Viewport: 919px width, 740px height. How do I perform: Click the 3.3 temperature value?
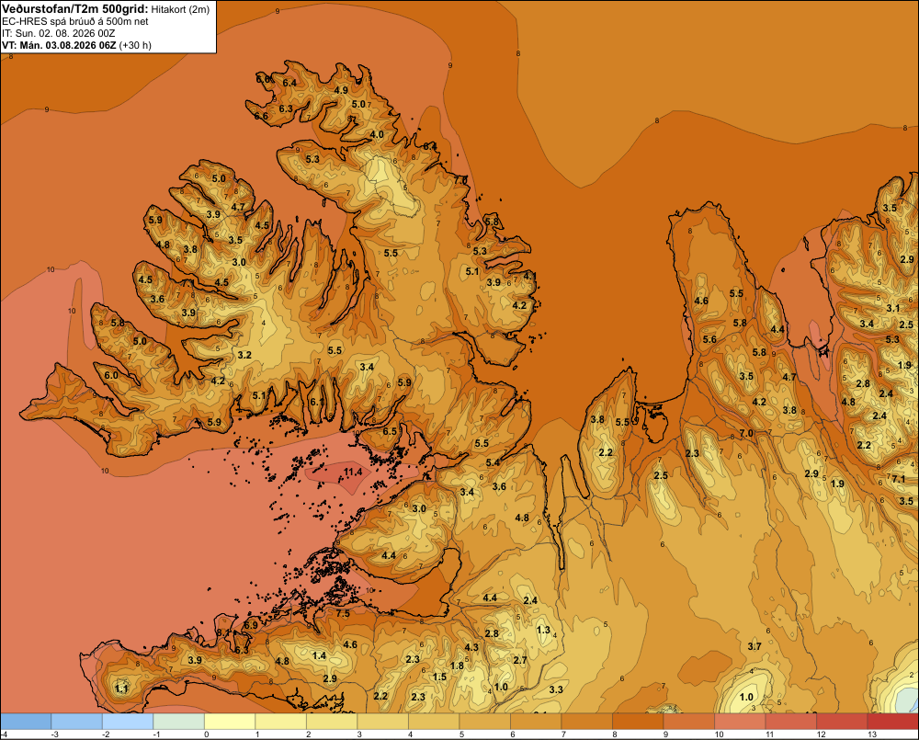[556, 689]
